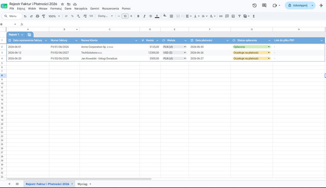Open the Gemini side panel star
326x188 pixels.
click(321, 6)
